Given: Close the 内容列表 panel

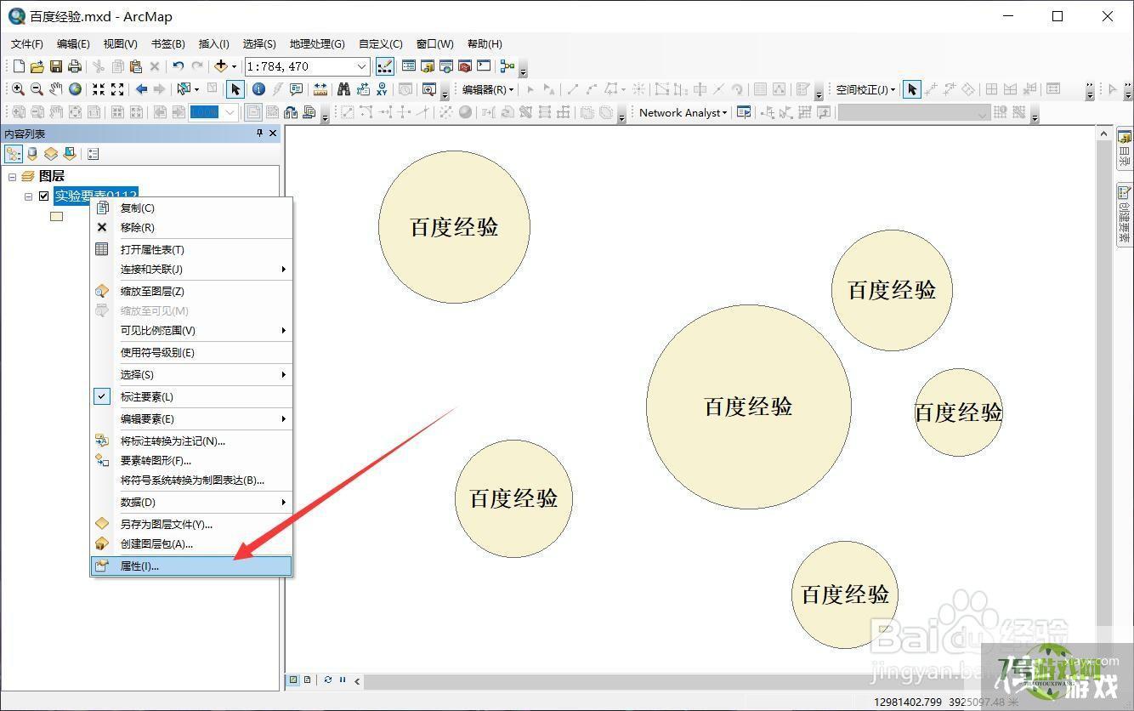Looking at the screenshot, I should pyautogui.click(x=273, y=134).
